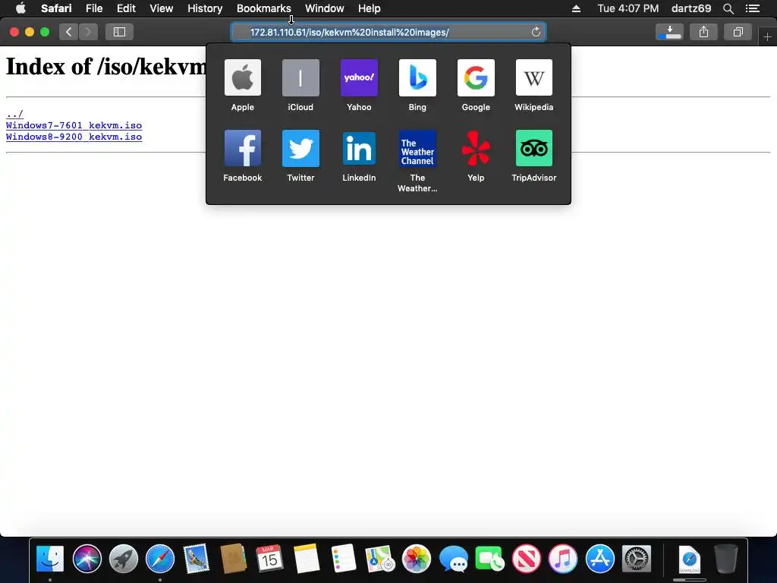Open the iCloud favorite tile
777x583 pixels.
click(300, 78)
